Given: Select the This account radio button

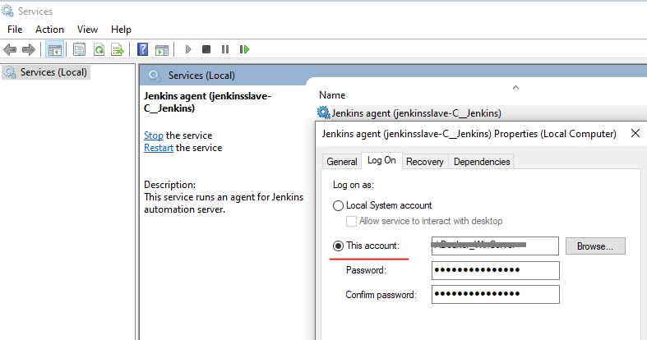Looking at the screenshot, I should pyautogui.click(x=338, y=246).
